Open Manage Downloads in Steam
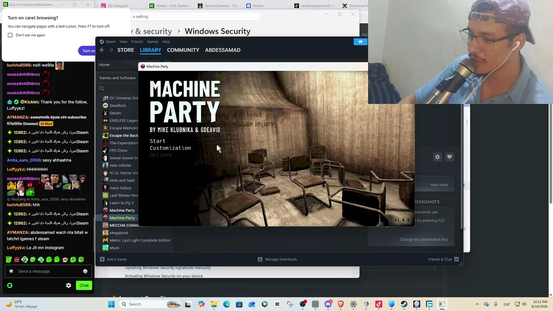553x311 pixels. (x=277, y=259)
